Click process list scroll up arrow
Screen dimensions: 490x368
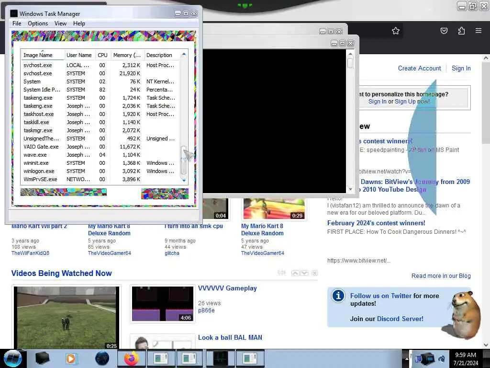click(184, 55)
